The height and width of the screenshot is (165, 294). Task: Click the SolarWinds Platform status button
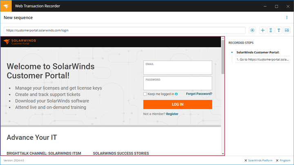(259, 161)
